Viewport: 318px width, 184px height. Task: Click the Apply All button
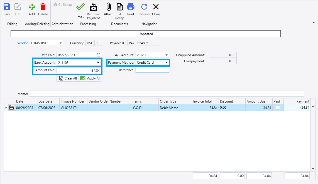tap(90, 78)
